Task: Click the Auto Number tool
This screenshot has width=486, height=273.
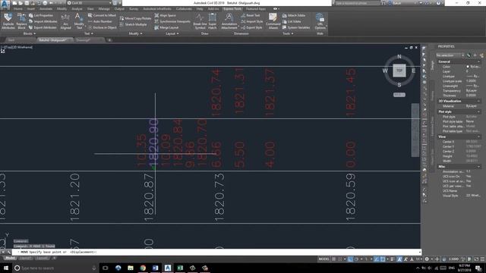Action: (99, 21)
